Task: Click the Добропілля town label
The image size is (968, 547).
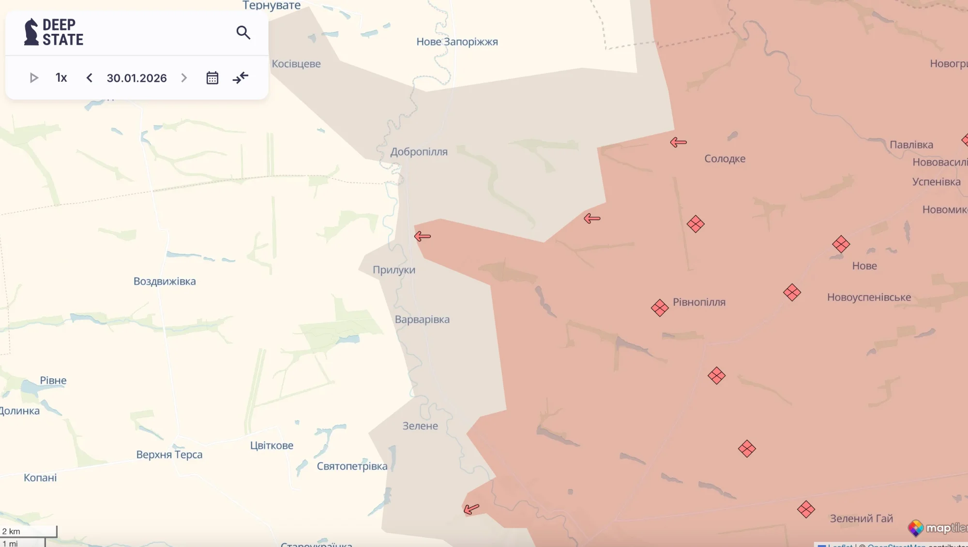Action: coord(419,152)
